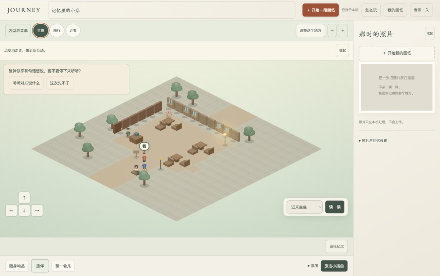Screen dimensions: 440x276
Task: Click the dashed 开始新的回忆 button
Action: (x=397, y=53)
